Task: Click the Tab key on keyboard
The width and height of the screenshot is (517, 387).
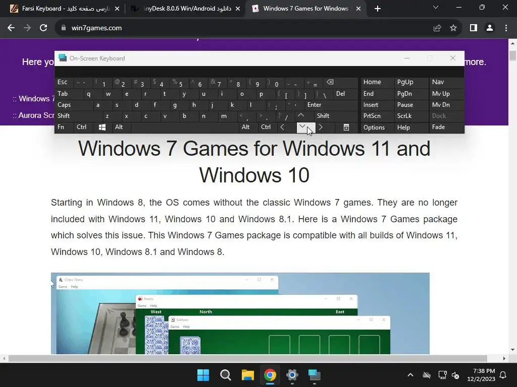Action: coord(69,94)
